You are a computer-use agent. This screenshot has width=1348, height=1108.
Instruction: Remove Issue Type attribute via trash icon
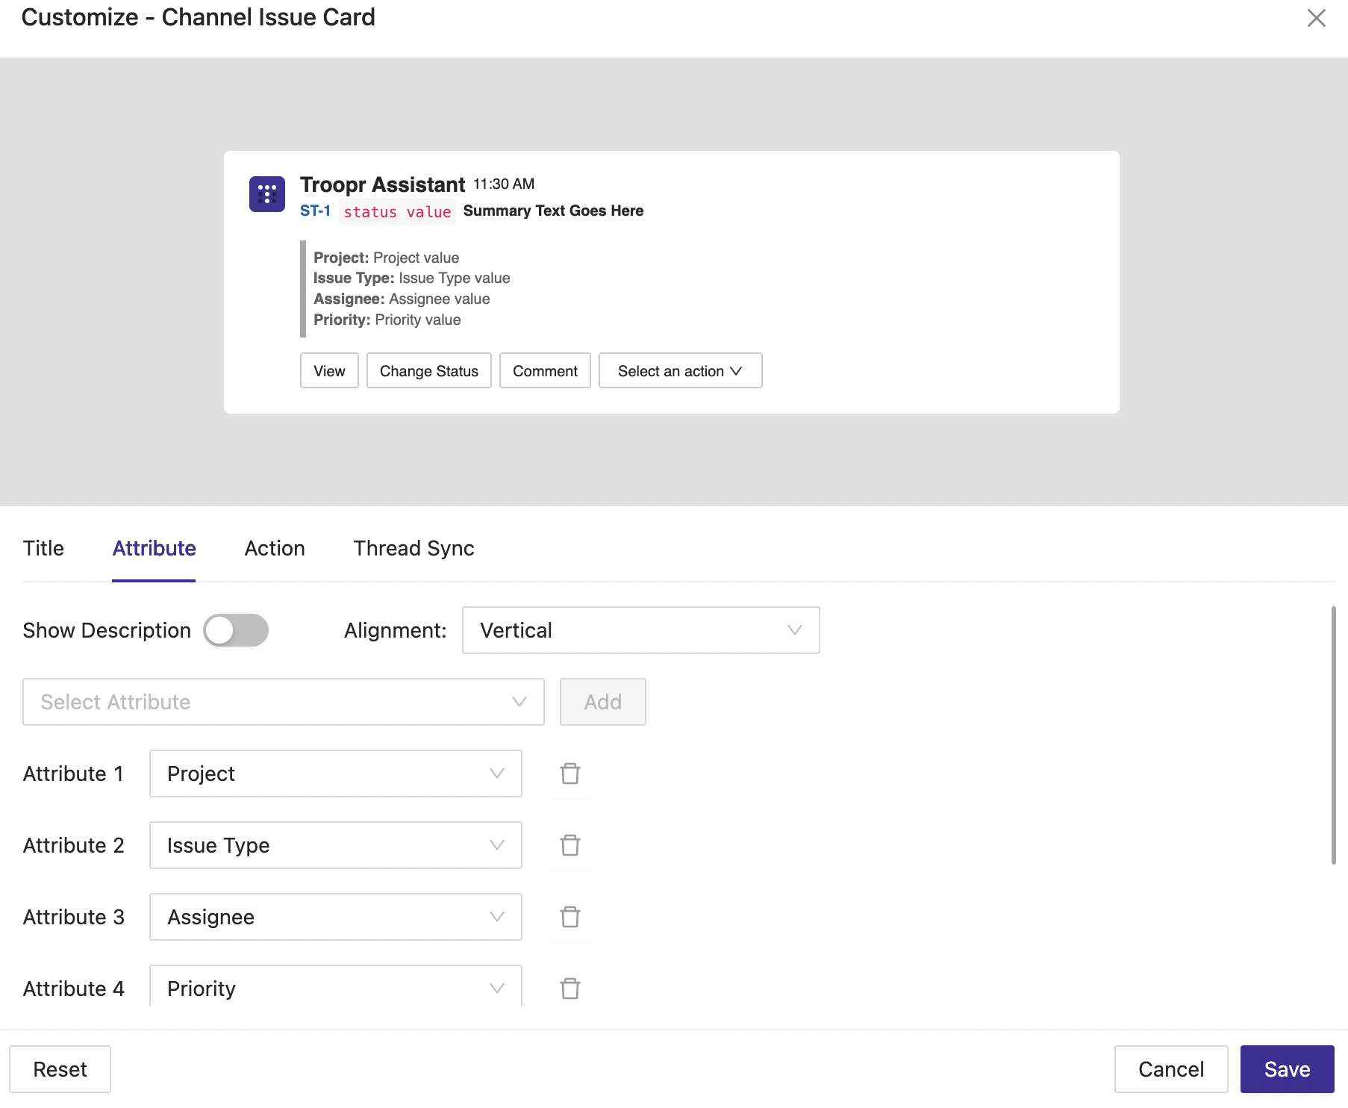pos(570,845)
